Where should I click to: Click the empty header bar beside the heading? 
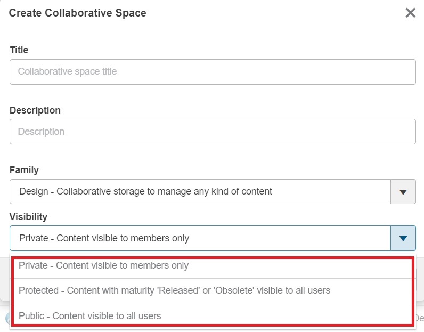tap(266, 13)
